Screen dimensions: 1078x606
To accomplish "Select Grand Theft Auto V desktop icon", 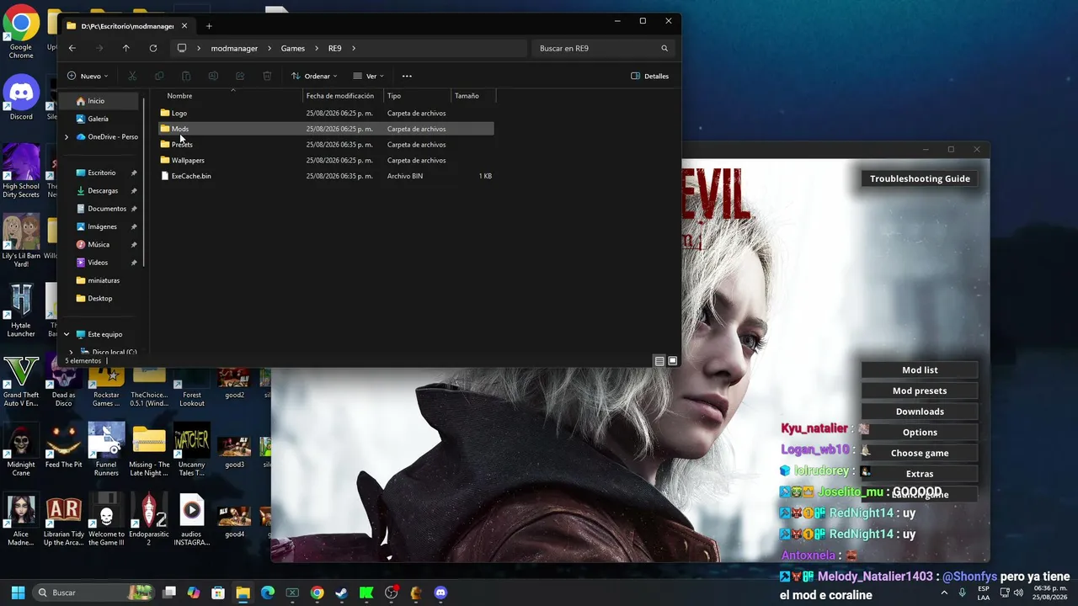I will pyautogui.click(x=21, y=381).
